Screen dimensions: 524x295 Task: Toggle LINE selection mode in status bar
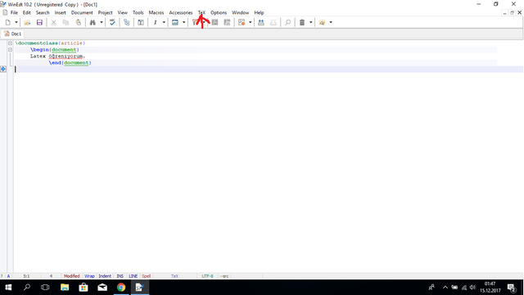point(133,276)
